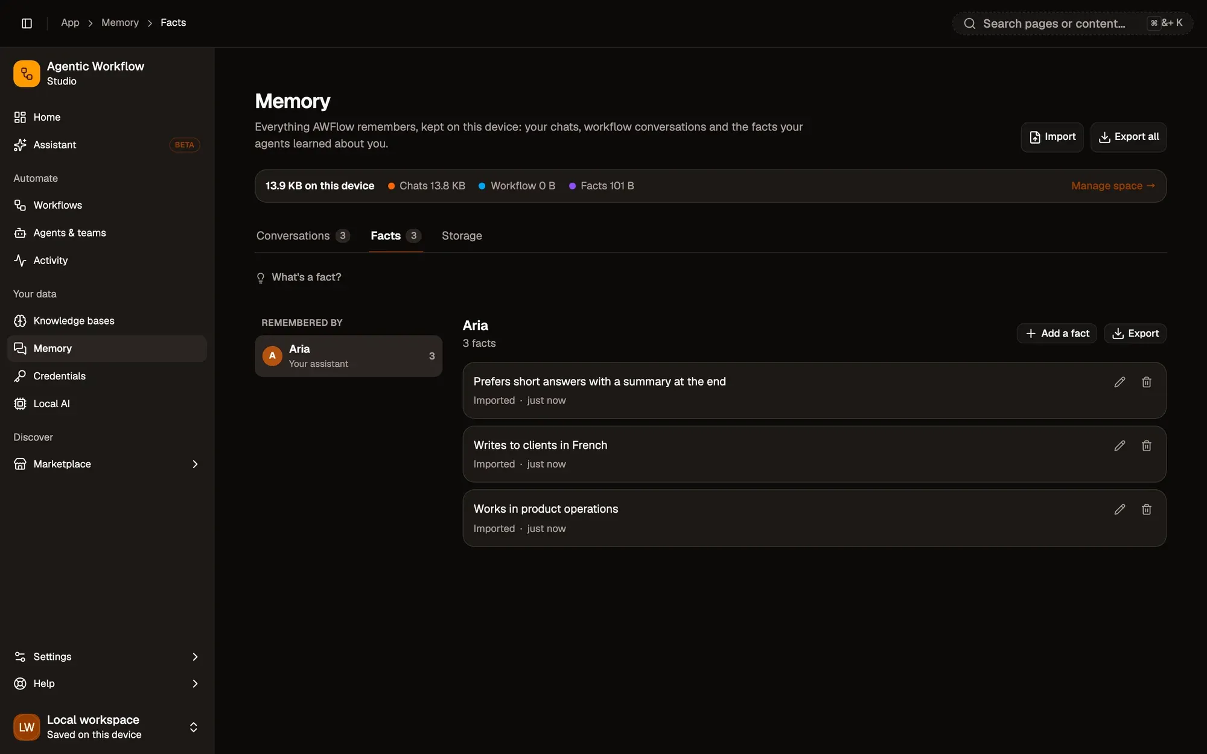1207x754 pixels.
Task: Click the Agentic Workflow Studio logo
Action: coord(27,74)
